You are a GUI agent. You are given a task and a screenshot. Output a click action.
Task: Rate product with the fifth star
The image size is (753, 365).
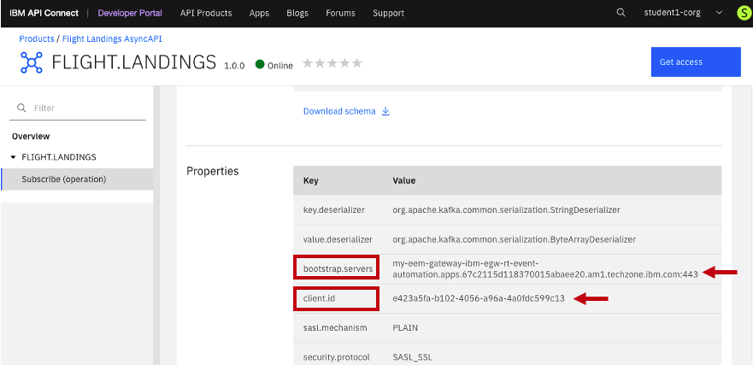click(357, 64)
